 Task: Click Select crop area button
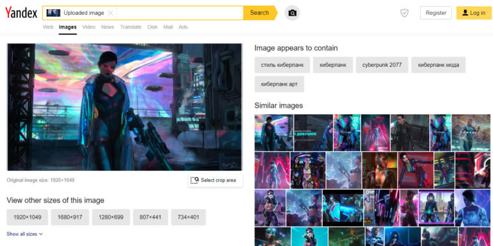(x=215, y=180)
